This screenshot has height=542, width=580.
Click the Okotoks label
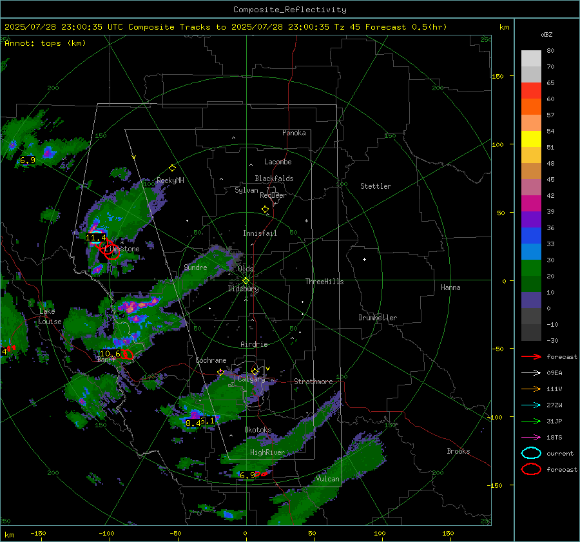(x=258, y=430)
